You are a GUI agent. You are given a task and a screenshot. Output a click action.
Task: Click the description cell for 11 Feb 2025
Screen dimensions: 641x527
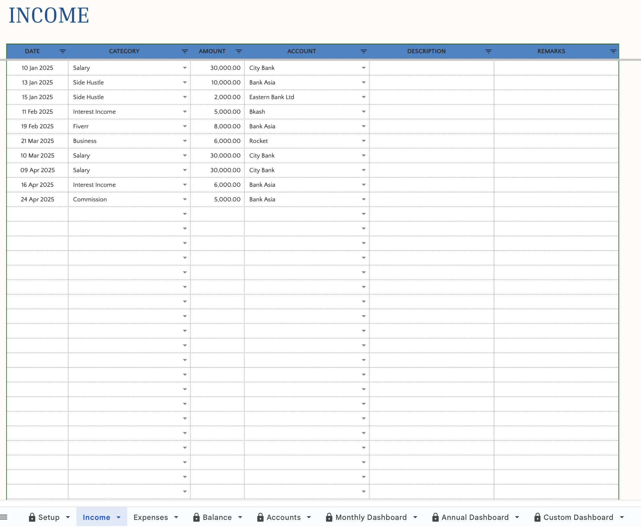click(x=431, y=112)
